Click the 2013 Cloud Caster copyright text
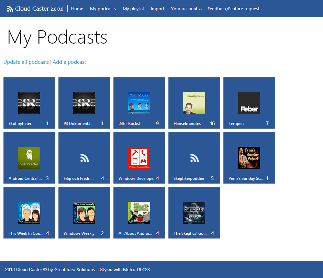Image resolution: width=323 pixels, height=278 pixels. click(51, 269)
